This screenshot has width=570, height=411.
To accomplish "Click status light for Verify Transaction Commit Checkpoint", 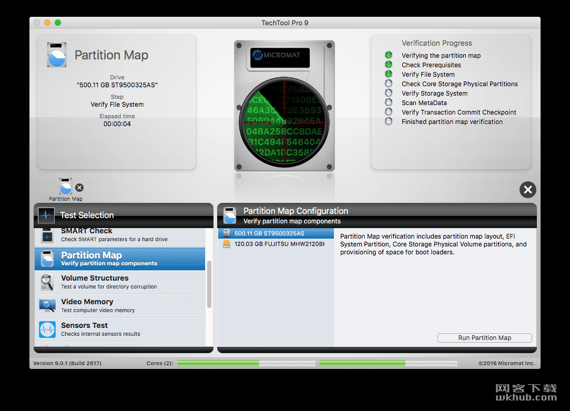I will click(x=389, y=112).
